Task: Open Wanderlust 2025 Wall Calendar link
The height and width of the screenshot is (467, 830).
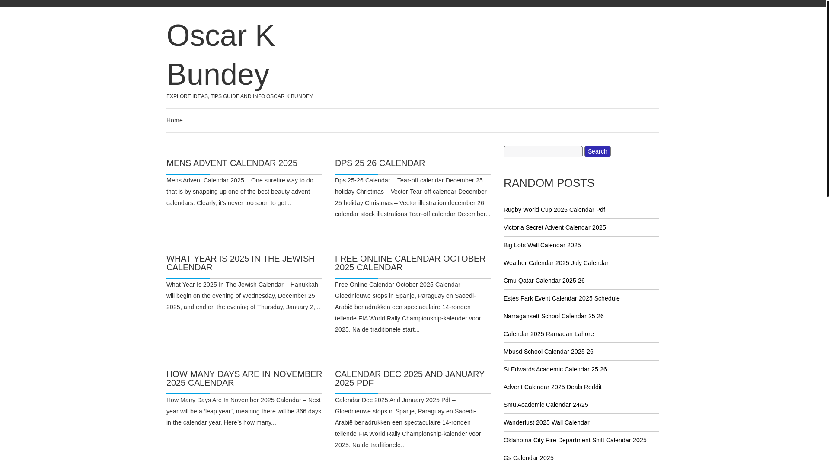Action: [x=546, y=422]
